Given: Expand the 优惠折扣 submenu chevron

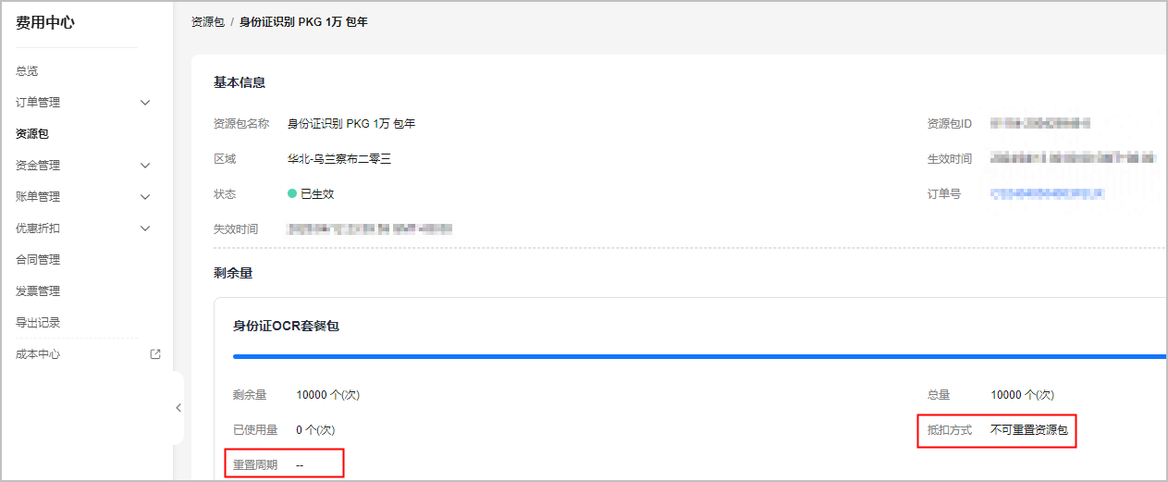Looking at the screenshot, I should (145, 229).
